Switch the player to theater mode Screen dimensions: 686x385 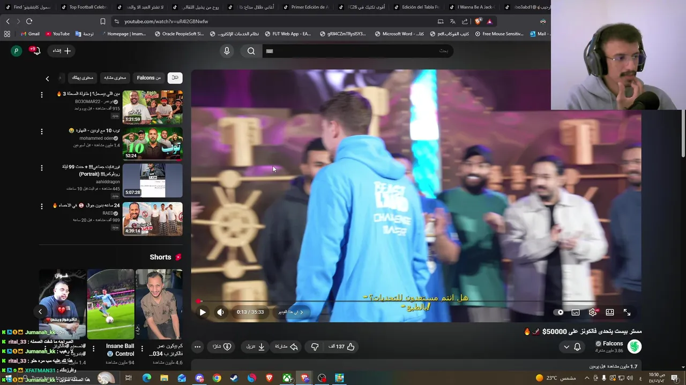coord(610,312)
